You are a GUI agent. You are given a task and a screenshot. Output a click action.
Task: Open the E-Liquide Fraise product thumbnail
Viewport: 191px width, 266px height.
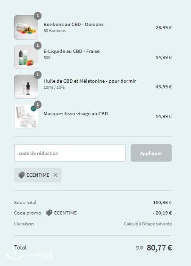[x=26, y=57]
